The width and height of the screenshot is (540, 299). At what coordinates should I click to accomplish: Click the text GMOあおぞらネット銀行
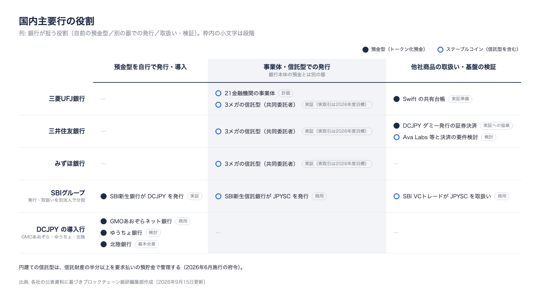[141, 221]
